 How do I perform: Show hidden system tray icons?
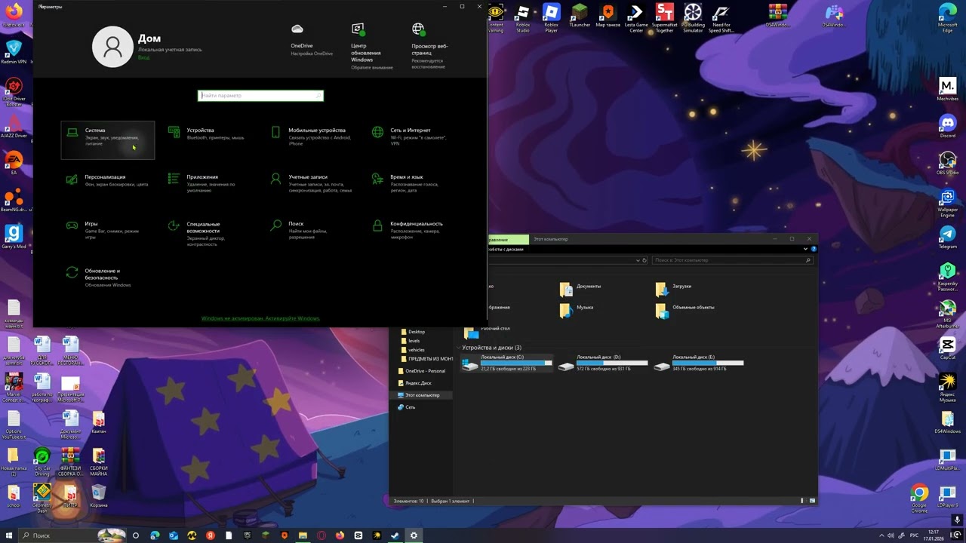pos(882,535)
